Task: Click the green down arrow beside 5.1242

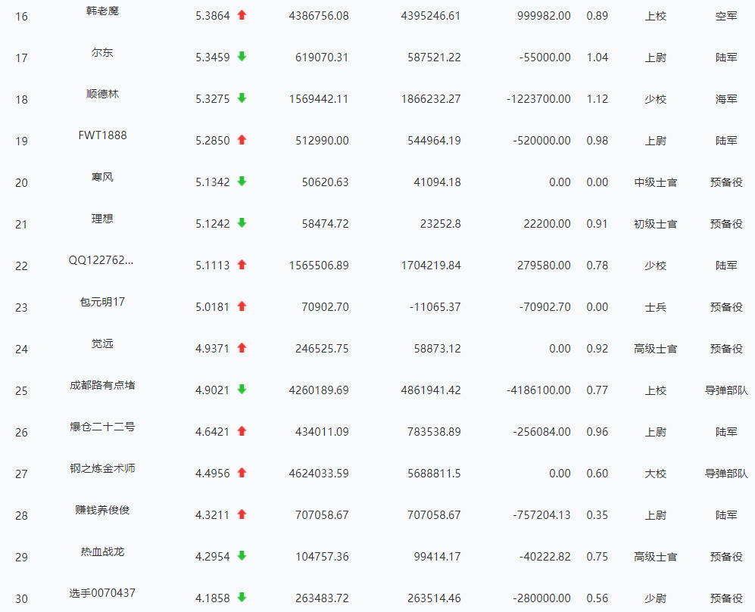Action: click(242, 223)
